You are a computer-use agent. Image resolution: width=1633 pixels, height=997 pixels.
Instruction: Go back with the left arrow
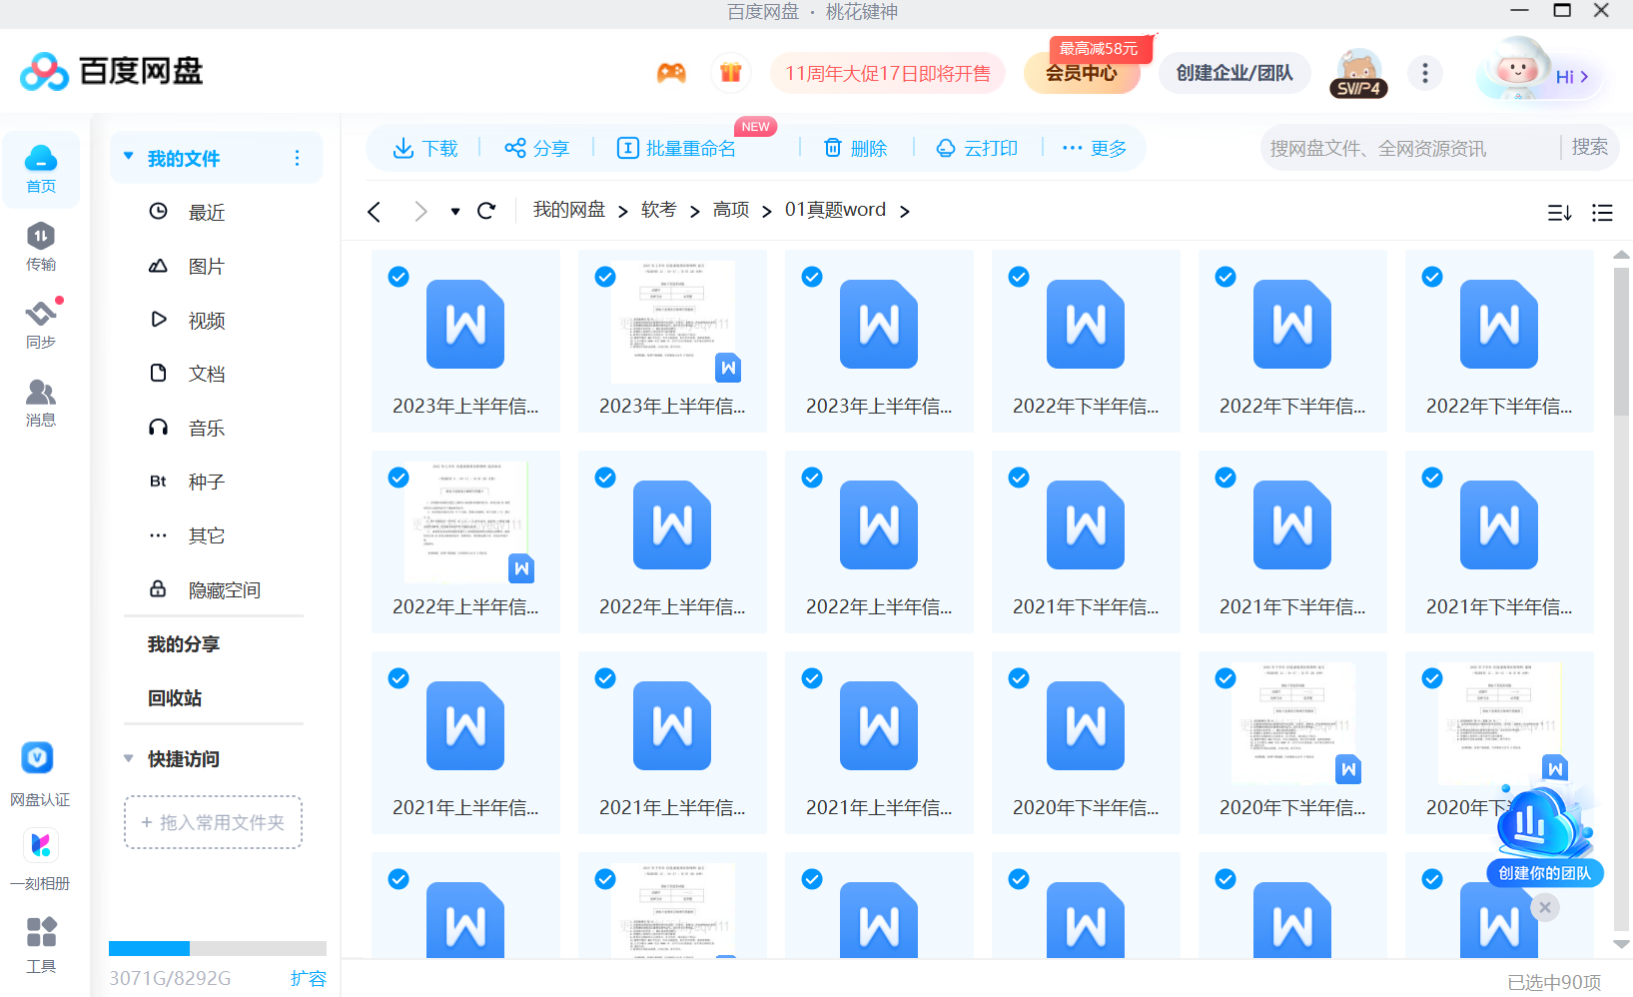(375, 212)
